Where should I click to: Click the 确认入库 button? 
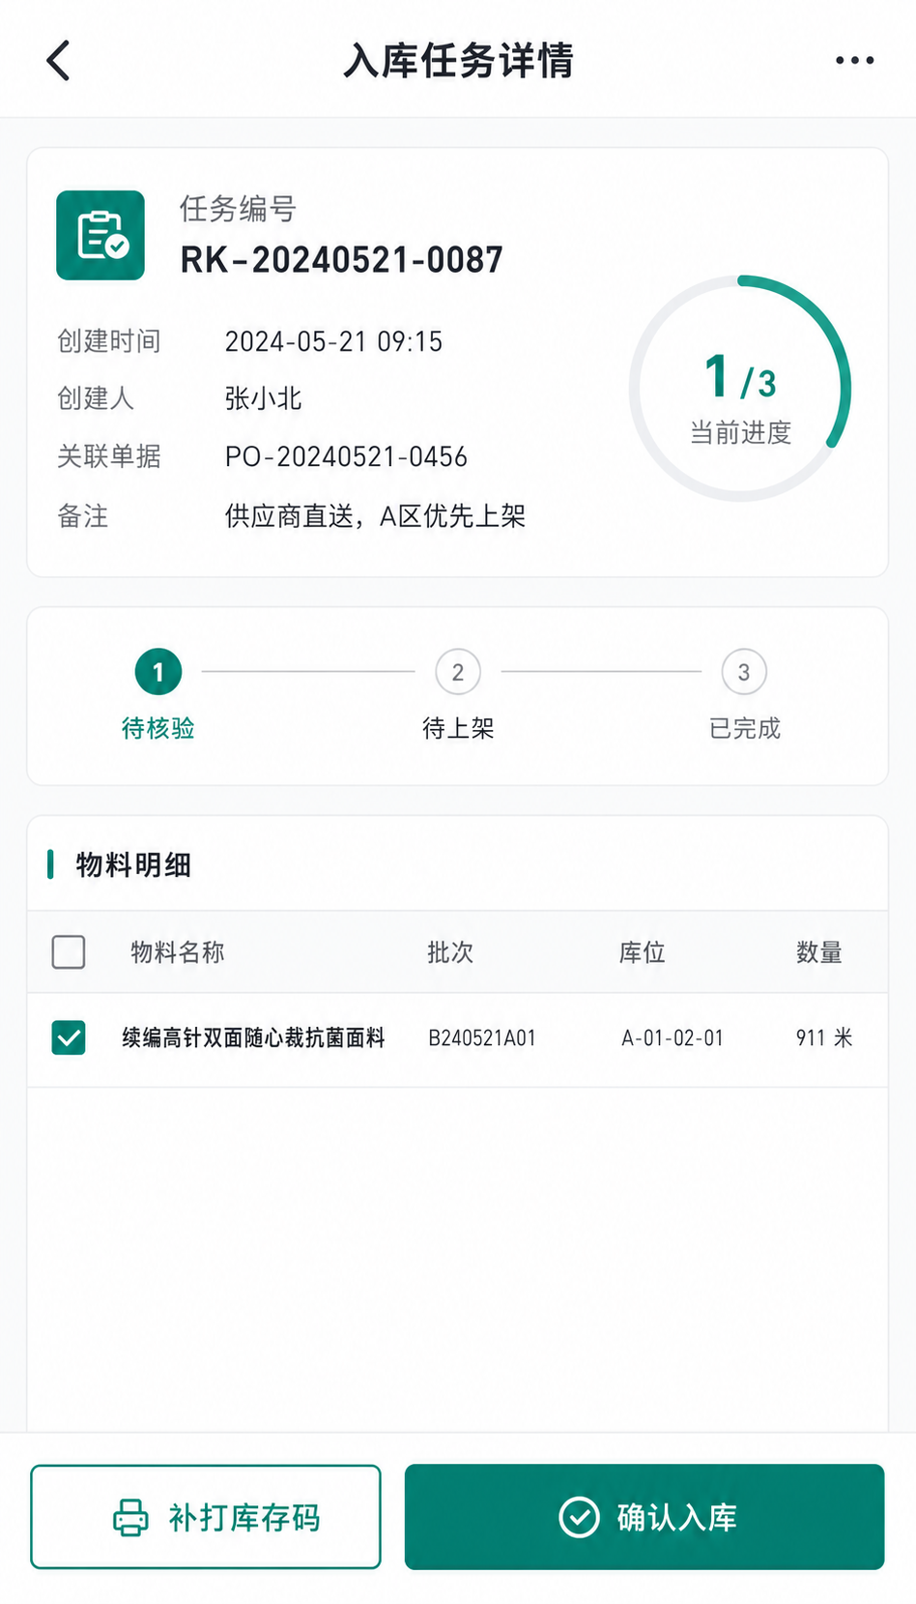pyautogui.click(x=644, y=1516)
